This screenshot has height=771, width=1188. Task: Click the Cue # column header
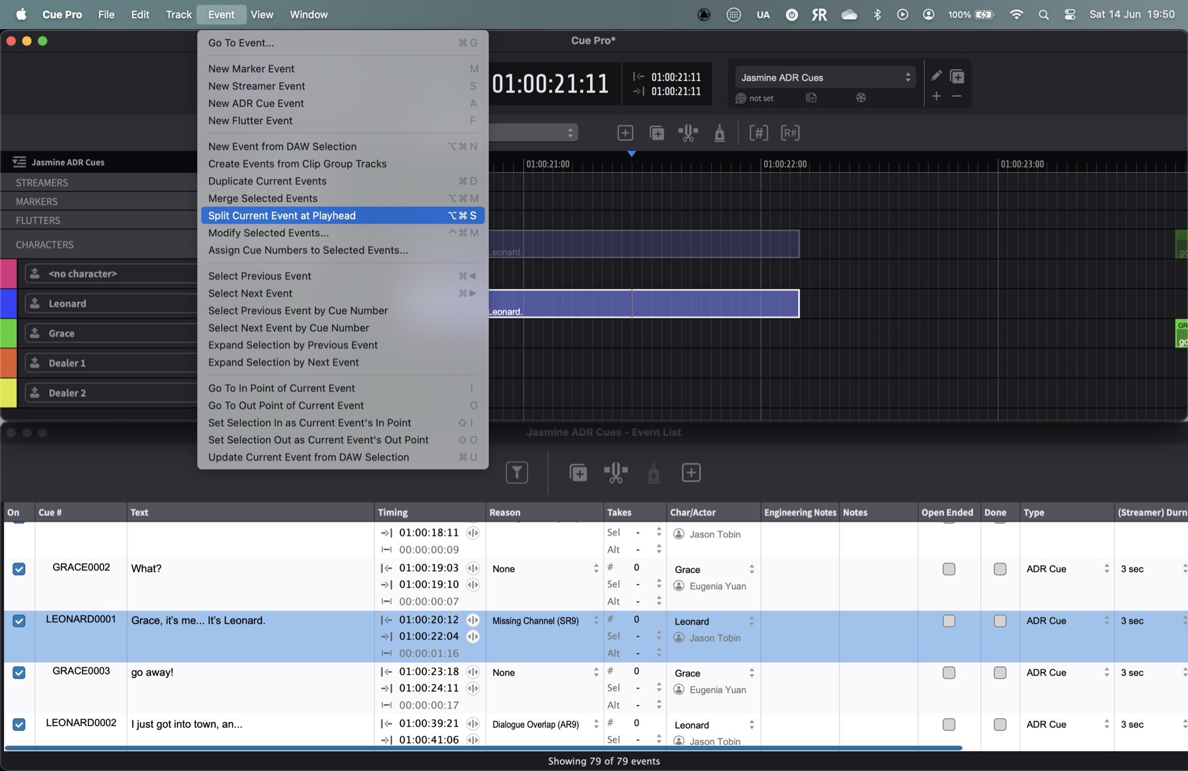tap(81, 512)
